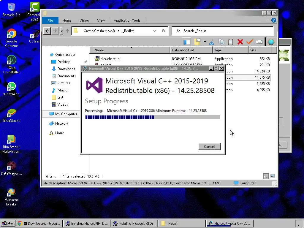Refresh the _Redist folder
Viewport: 304px width, 228px height.
(164, 31)
